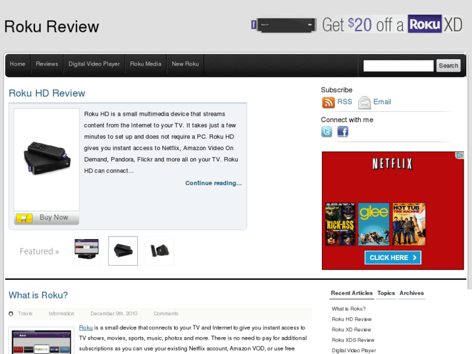
Task: Switch to the Archives tab
Action: 412,293
